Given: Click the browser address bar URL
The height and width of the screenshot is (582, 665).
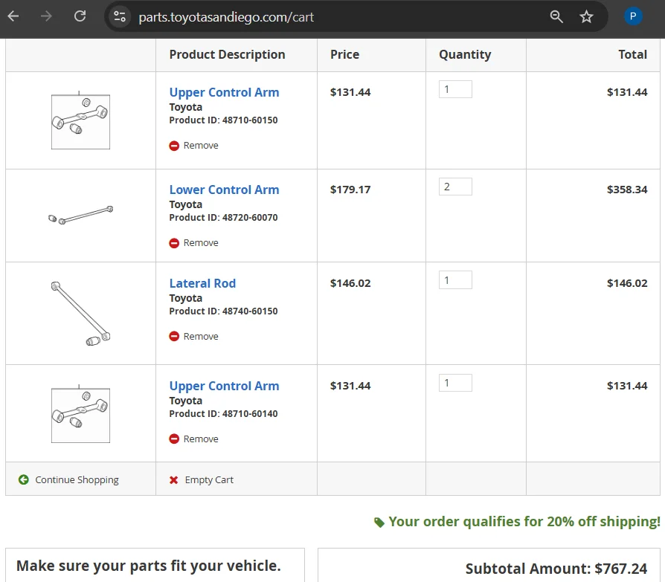Looking at the screenshot, I should [x=226, y=16].
